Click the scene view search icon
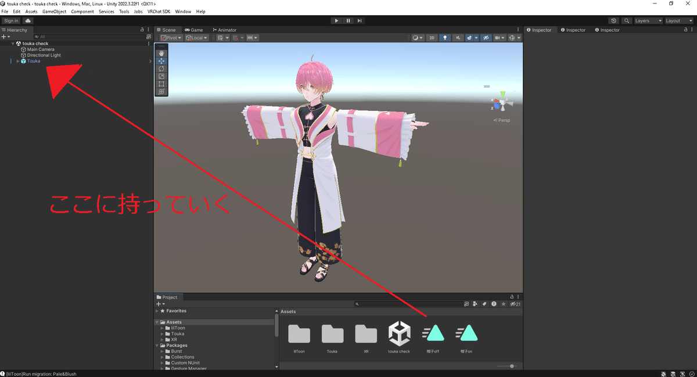This screenshot has height=377, width=697. (626, 20)
